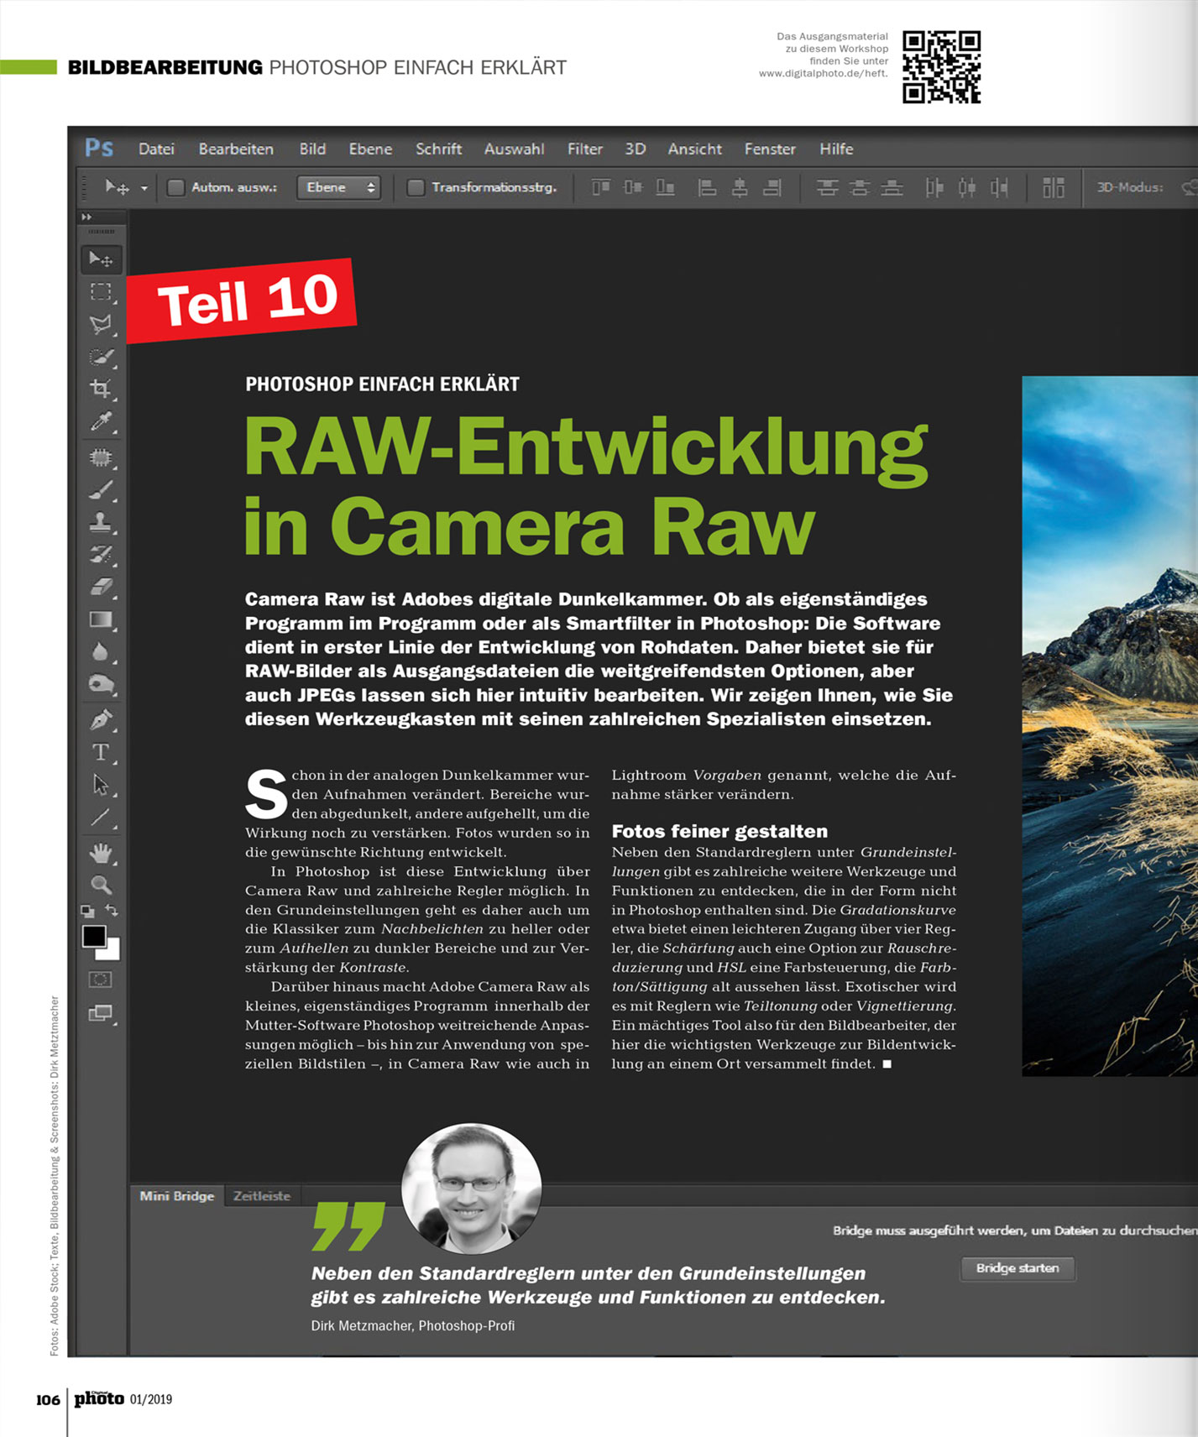Open the Schrift menu

tap(438, 149)
